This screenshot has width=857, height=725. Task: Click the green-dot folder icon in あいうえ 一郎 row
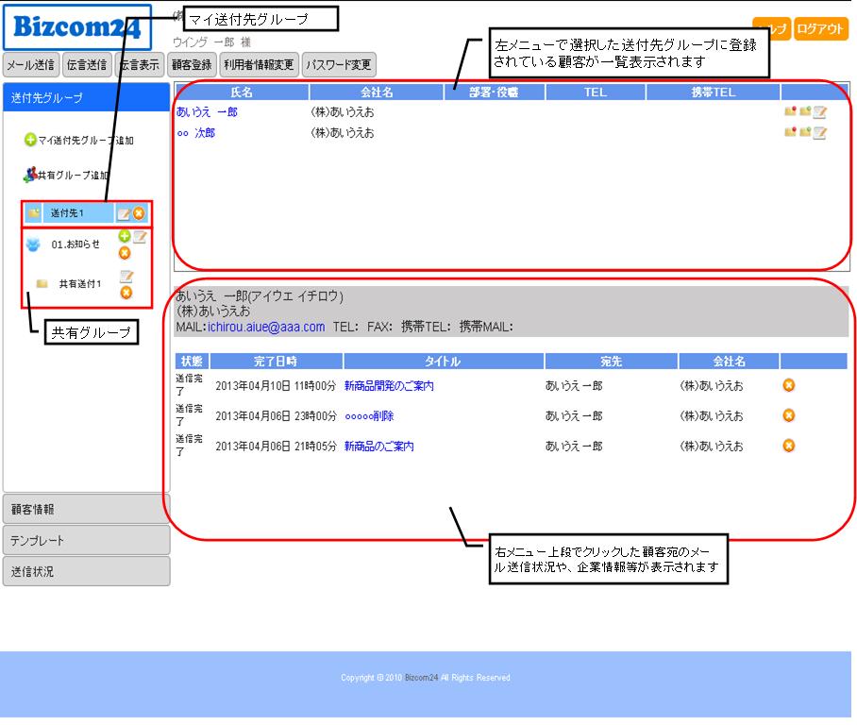click(804, 111)
